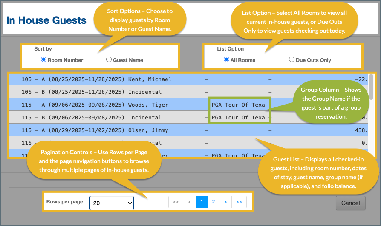The image size is (381, 226).
Task: Sort the guest list by Guest Name
Action: pos(109,60)
